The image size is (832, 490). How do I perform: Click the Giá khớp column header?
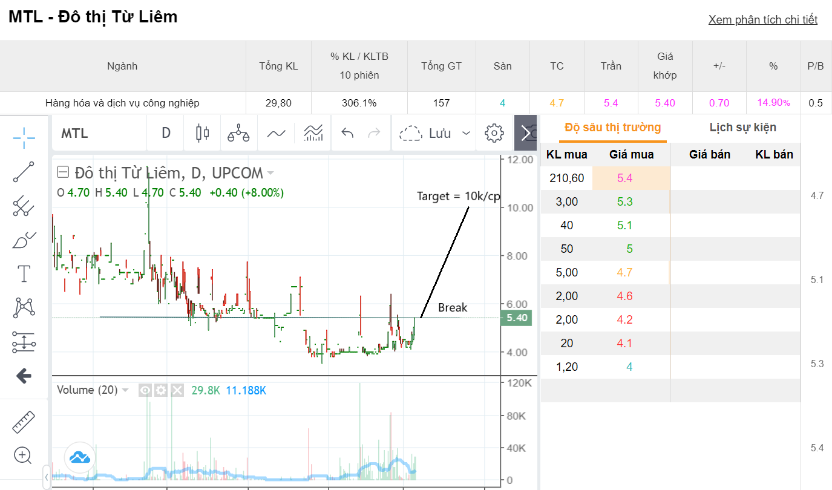point(665,67)
